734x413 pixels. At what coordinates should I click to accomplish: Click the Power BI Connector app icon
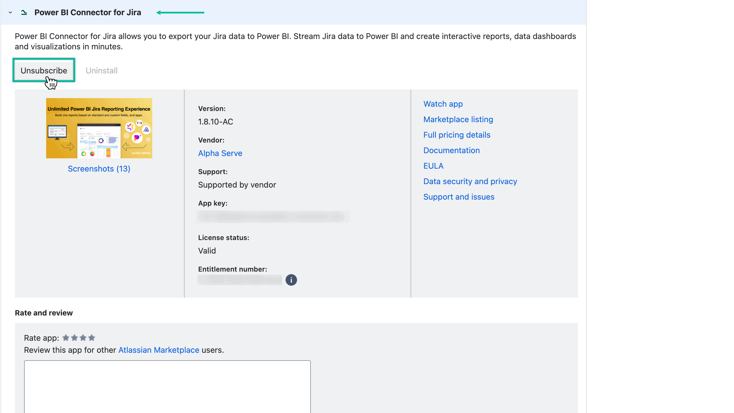24,12
